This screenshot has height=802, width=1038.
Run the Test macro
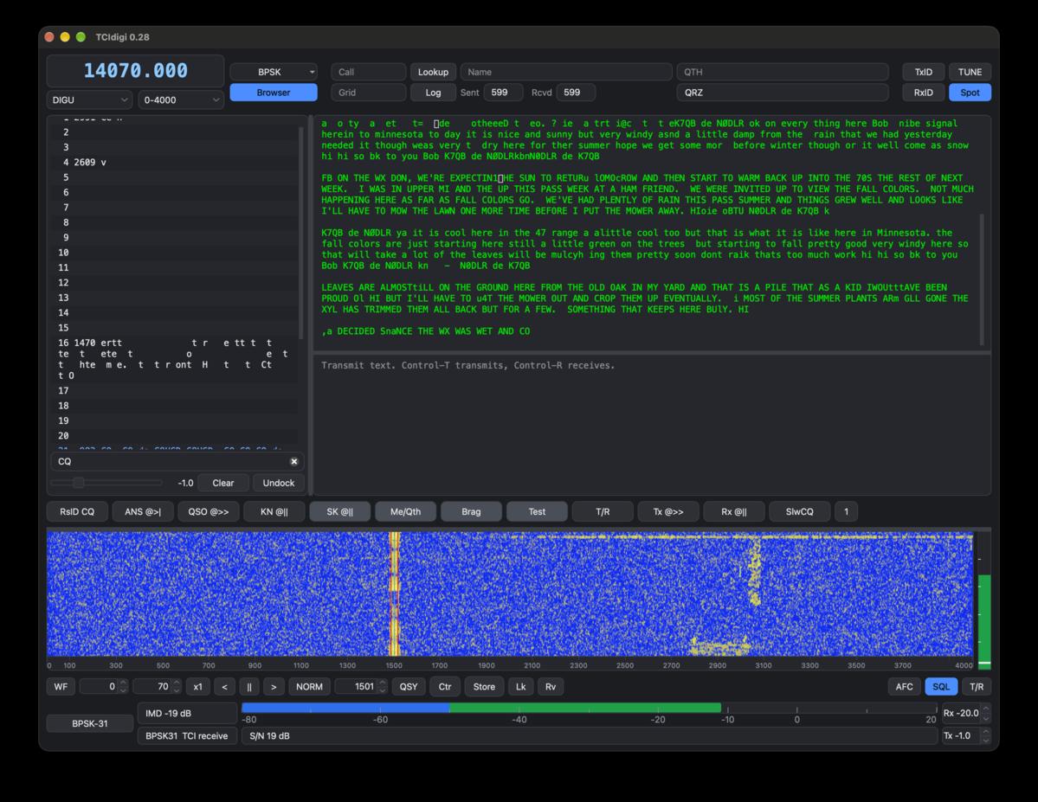[x=537, y=511]
